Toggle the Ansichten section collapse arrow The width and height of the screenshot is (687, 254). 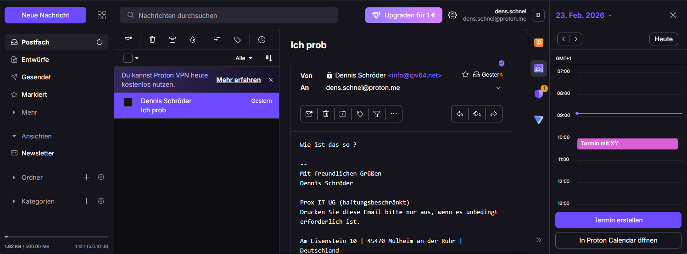click(14, 137)
